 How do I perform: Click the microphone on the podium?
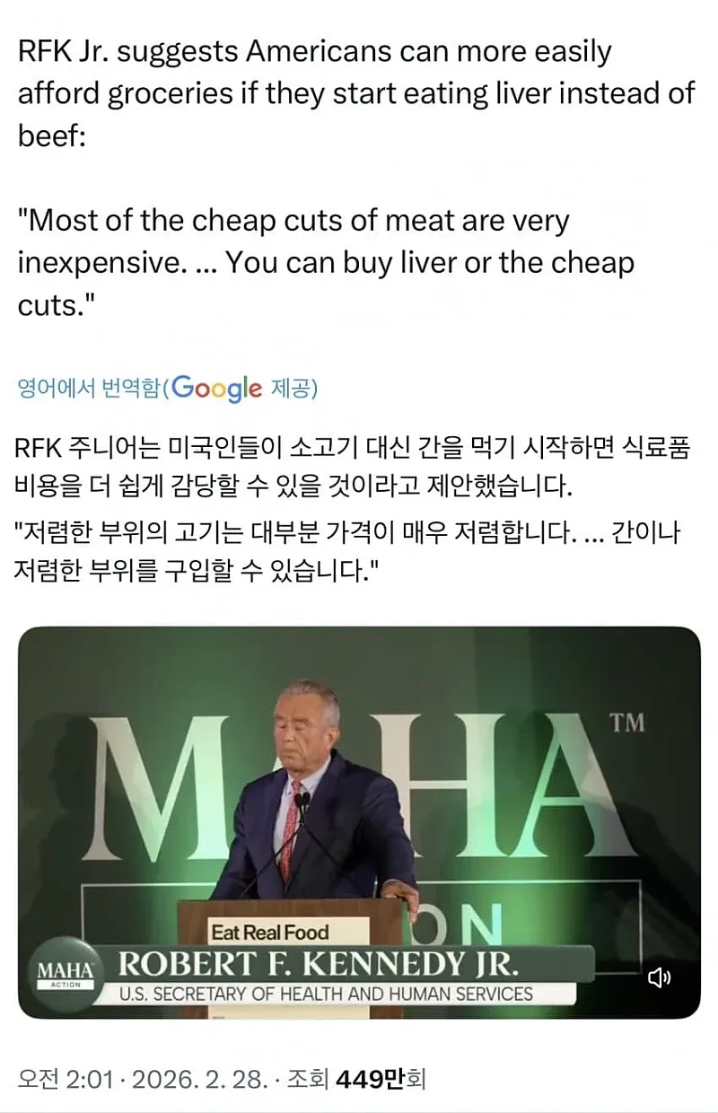pyautogui.click(x=303, y=802)
